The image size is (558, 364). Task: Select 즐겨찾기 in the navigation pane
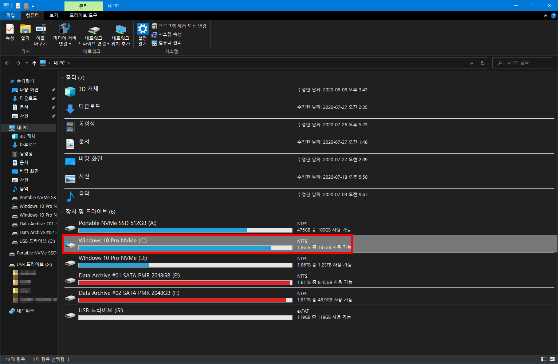point(25,81)
